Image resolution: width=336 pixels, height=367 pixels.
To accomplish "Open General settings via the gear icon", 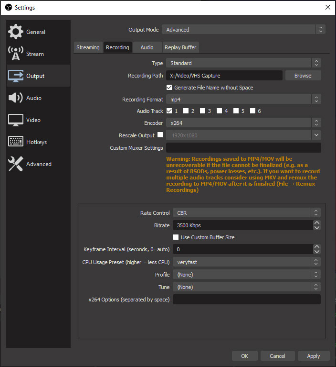I will (x=16, y=32).
